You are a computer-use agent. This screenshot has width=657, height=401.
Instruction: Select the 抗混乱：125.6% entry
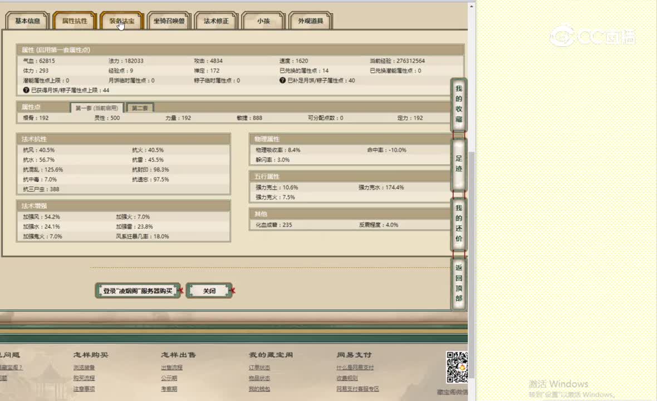pyautogui.click(x=43, y=169)
